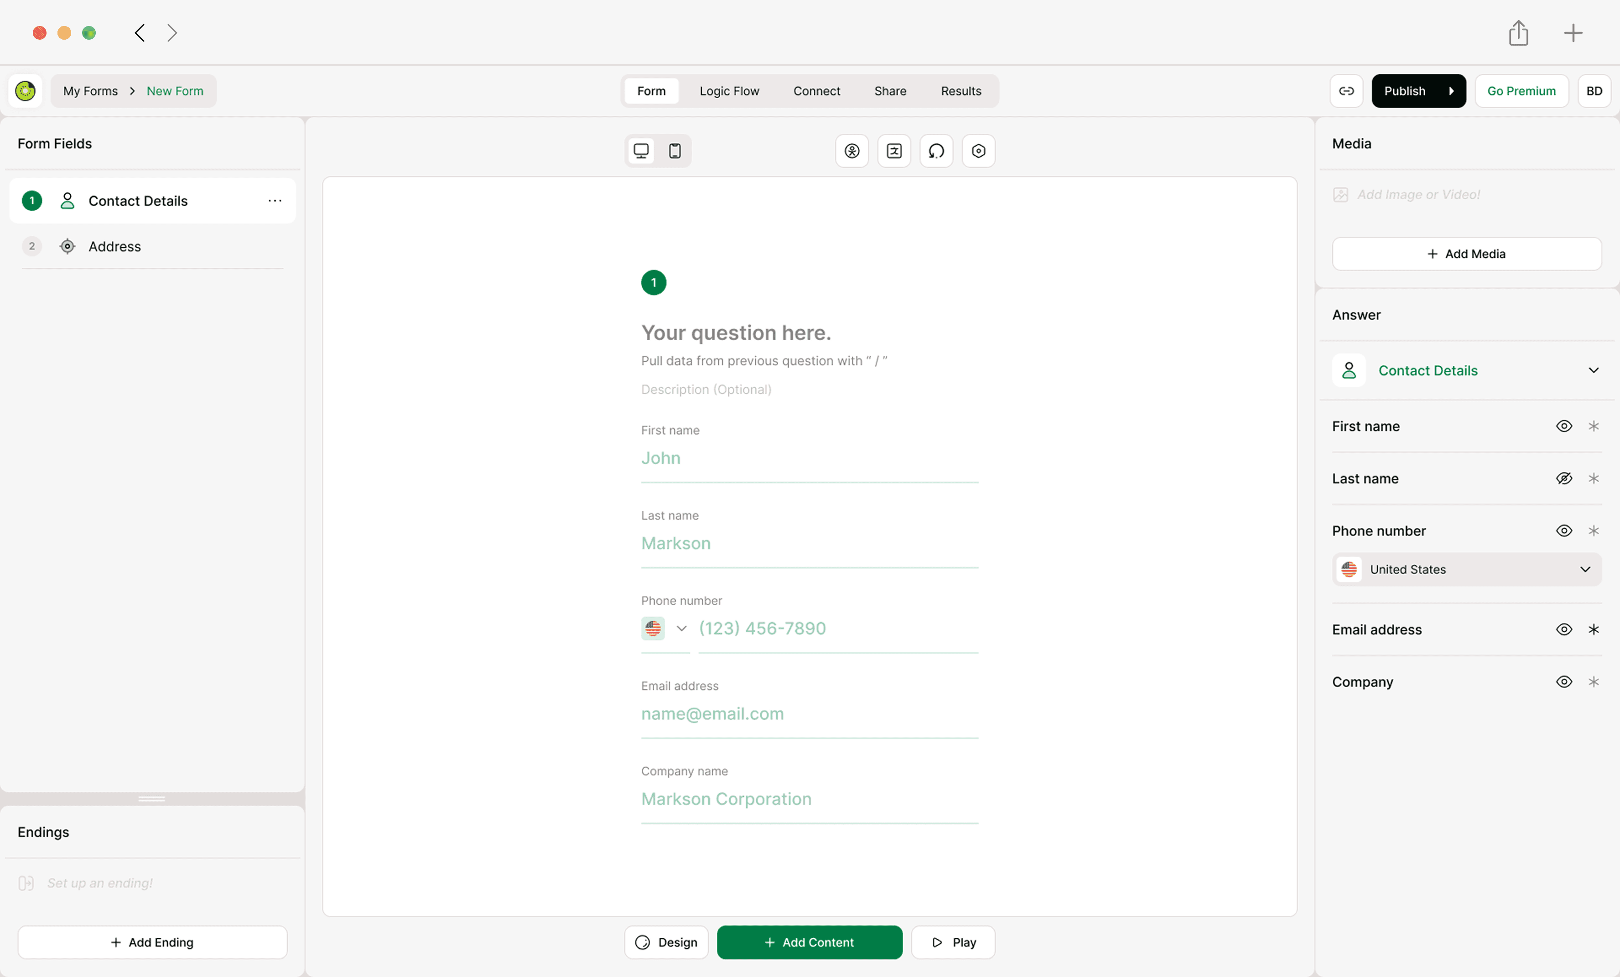Open the accessibility options icon
Image resolution: width=1620 pixels, height=977 pixels.
tap(852, 151)
